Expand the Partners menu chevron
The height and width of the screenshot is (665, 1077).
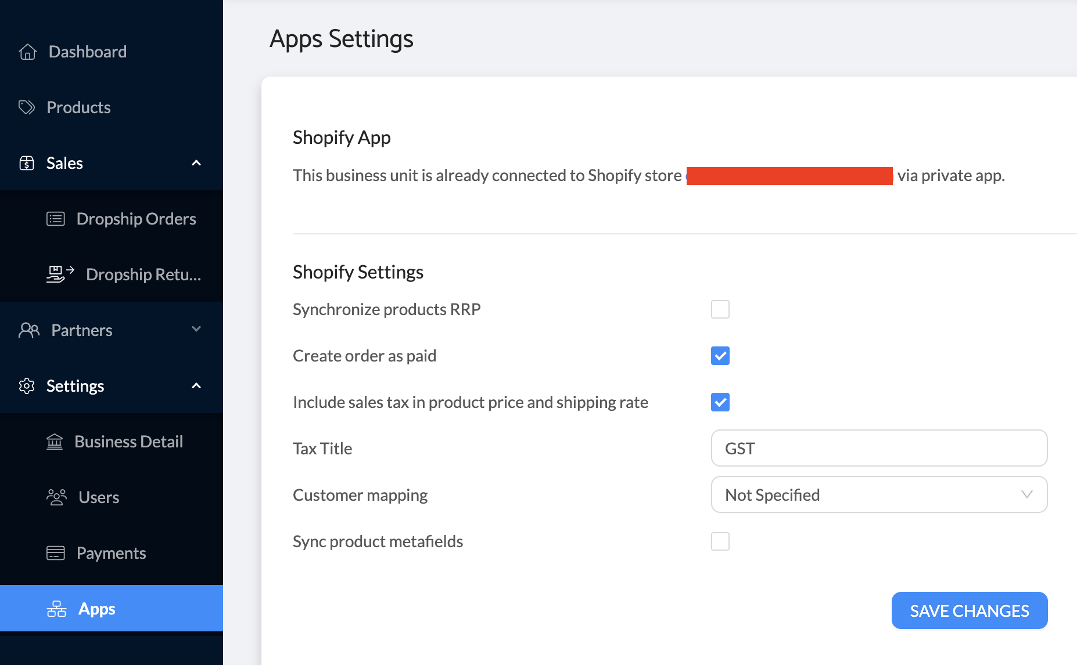point(196,330)
